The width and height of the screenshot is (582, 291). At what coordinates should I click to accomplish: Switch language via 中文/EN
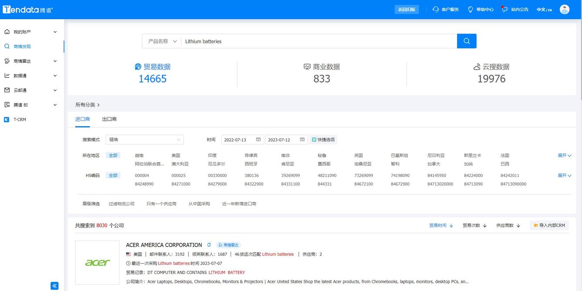[544, 10]
